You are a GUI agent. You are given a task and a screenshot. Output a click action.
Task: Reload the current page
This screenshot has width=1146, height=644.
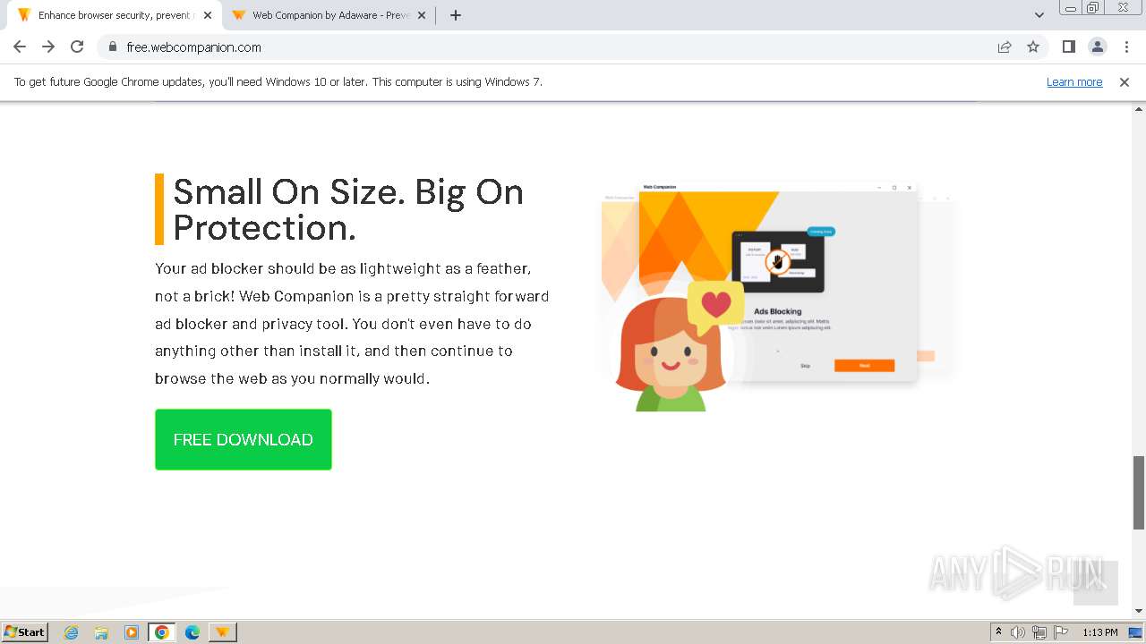[77, 47]
